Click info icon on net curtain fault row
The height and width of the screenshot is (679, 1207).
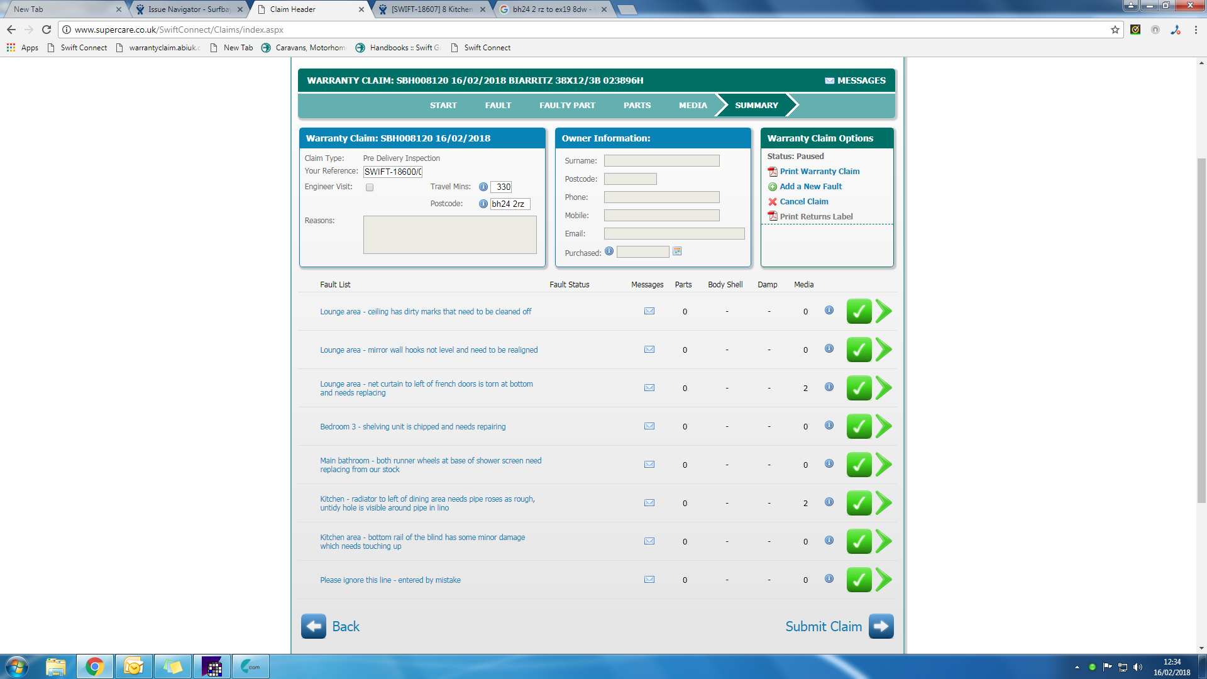(829, 387)
